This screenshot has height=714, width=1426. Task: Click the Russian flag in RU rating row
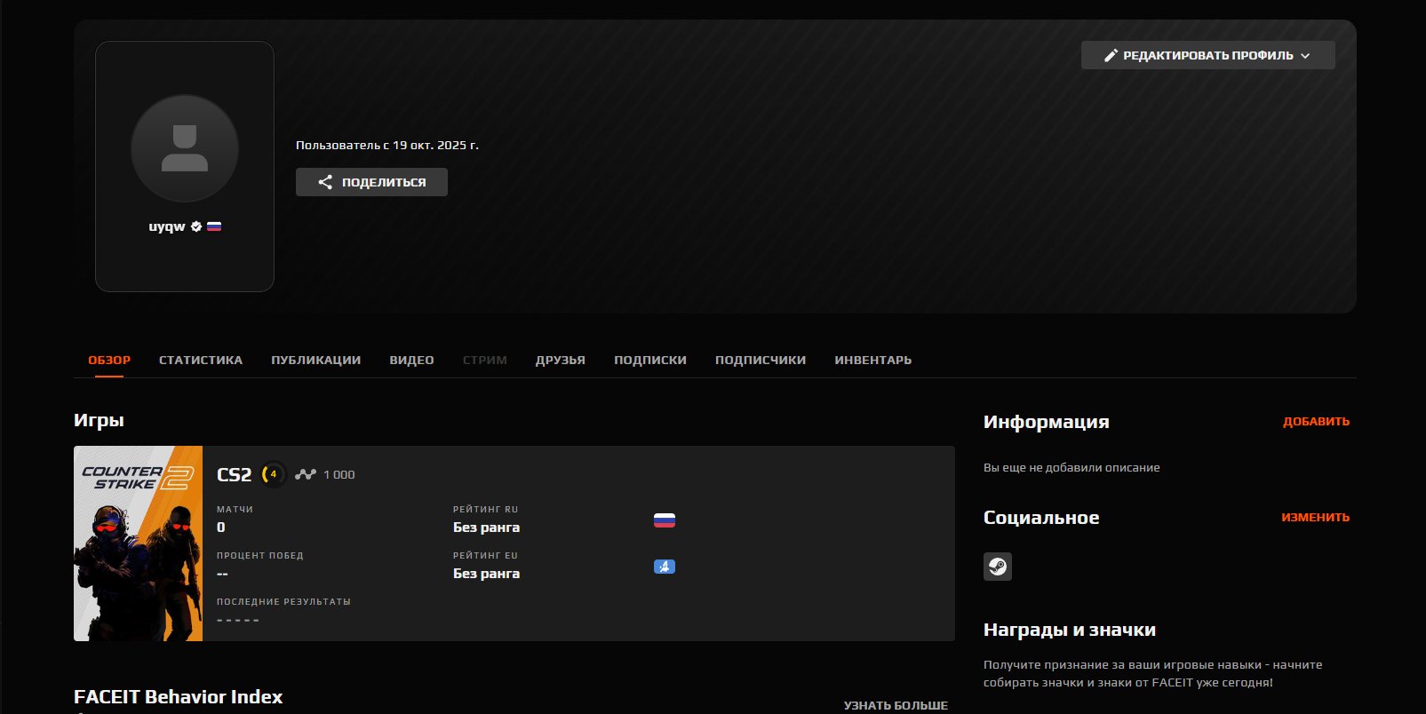tap(664, 520)
